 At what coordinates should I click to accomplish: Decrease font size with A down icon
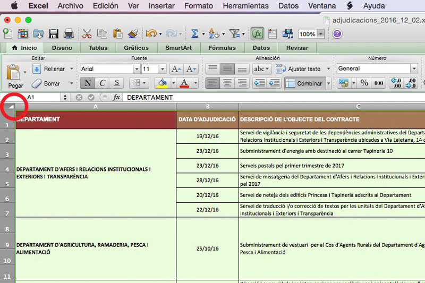(x=191, y=69)
